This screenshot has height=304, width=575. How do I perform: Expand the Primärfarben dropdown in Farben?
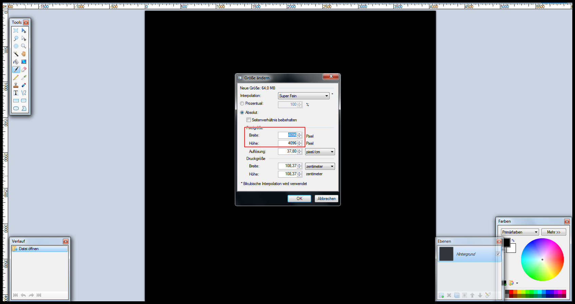pos(520,232)
